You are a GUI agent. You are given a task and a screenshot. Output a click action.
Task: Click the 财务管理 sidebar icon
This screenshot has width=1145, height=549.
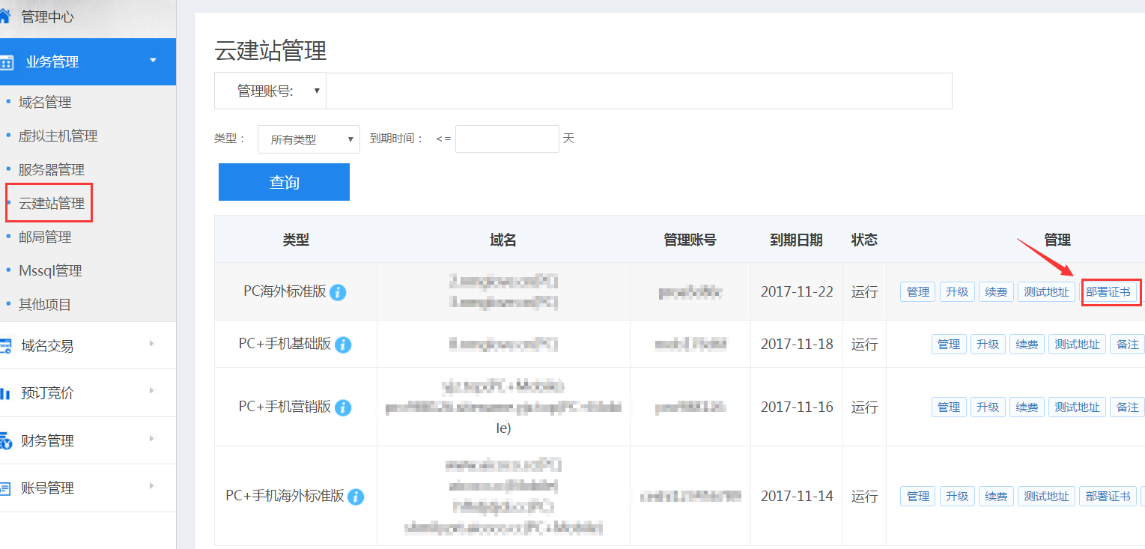[x=6, y=441]
